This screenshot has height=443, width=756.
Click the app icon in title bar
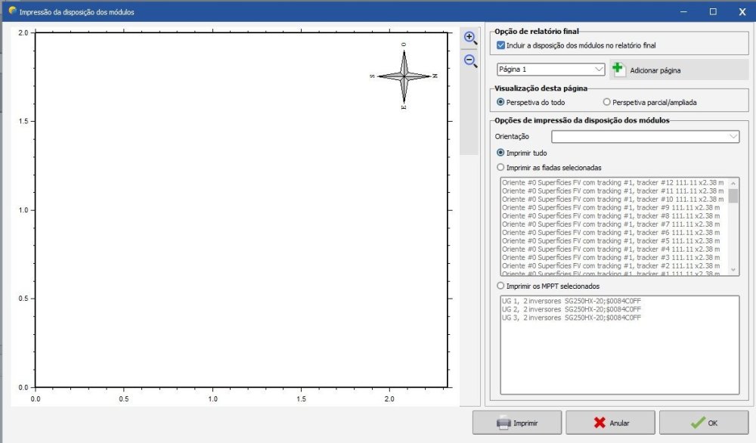pyautogui.click(x=11, y=11)
